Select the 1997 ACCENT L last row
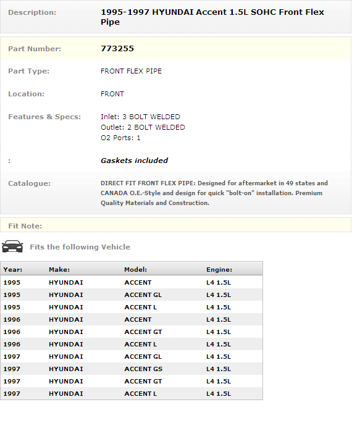 click(132, 393)
